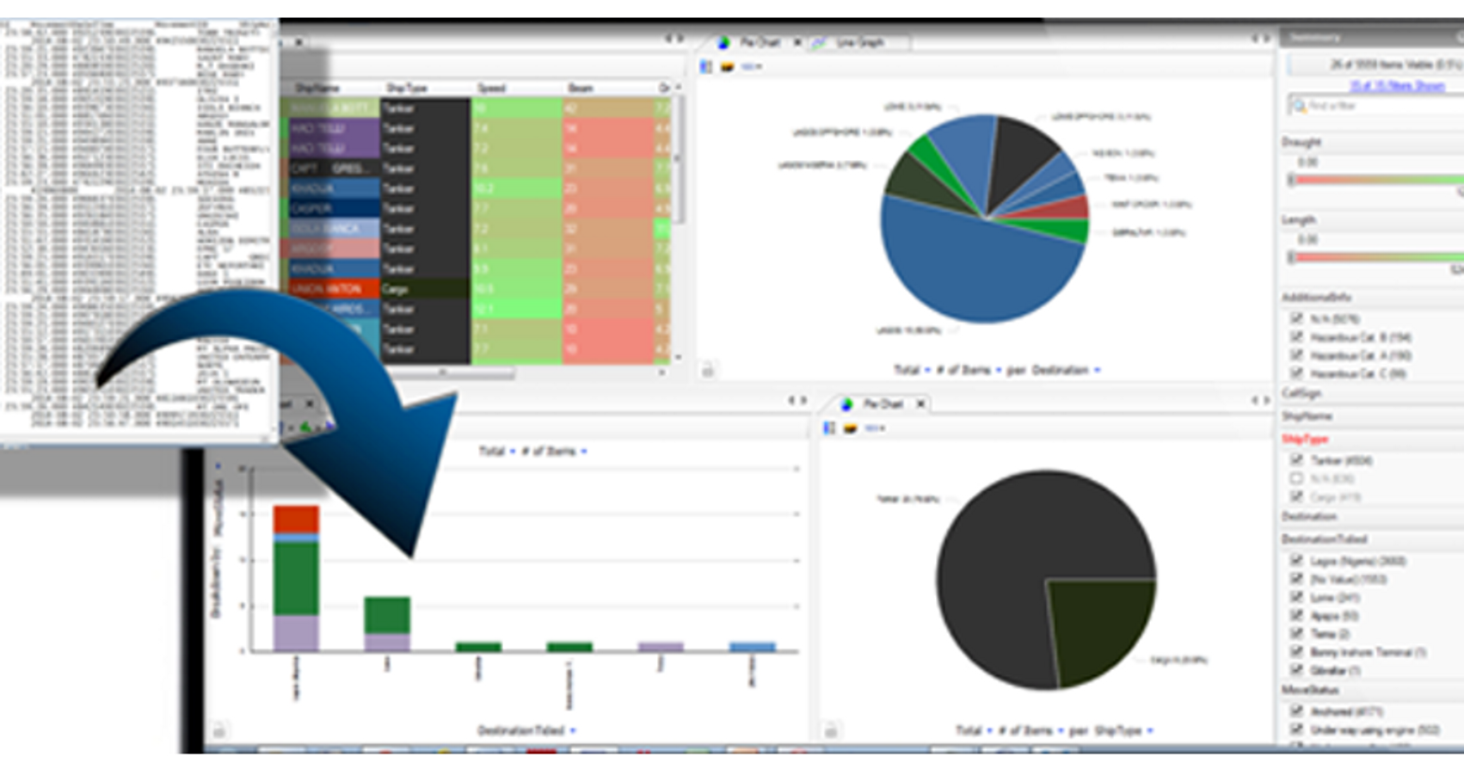Image resolution: width=1464 pixels, height=769 pixels.
Task: Click the pie icon on lower Pie Chart tab
Action: [x=846, y=403]
